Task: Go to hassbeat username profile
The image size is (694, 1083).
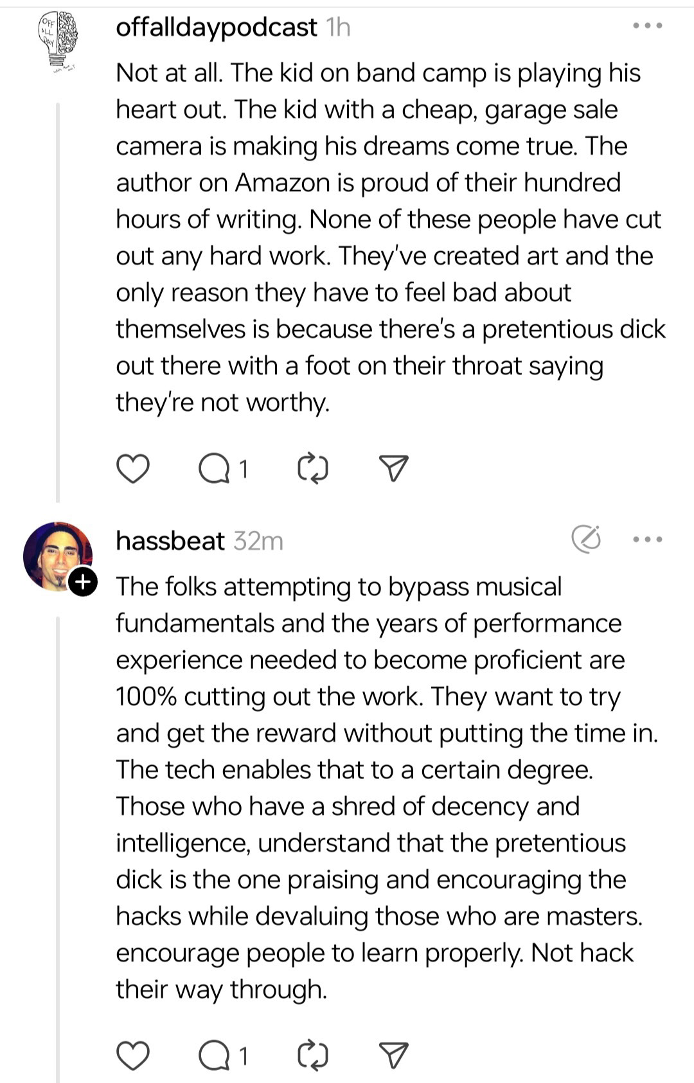Action: click(170, 541)
